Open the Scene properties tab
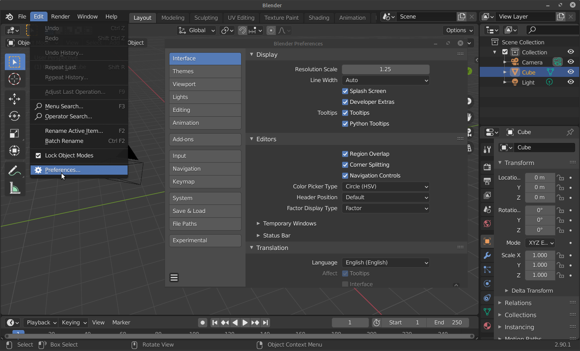 coord(487,209)
